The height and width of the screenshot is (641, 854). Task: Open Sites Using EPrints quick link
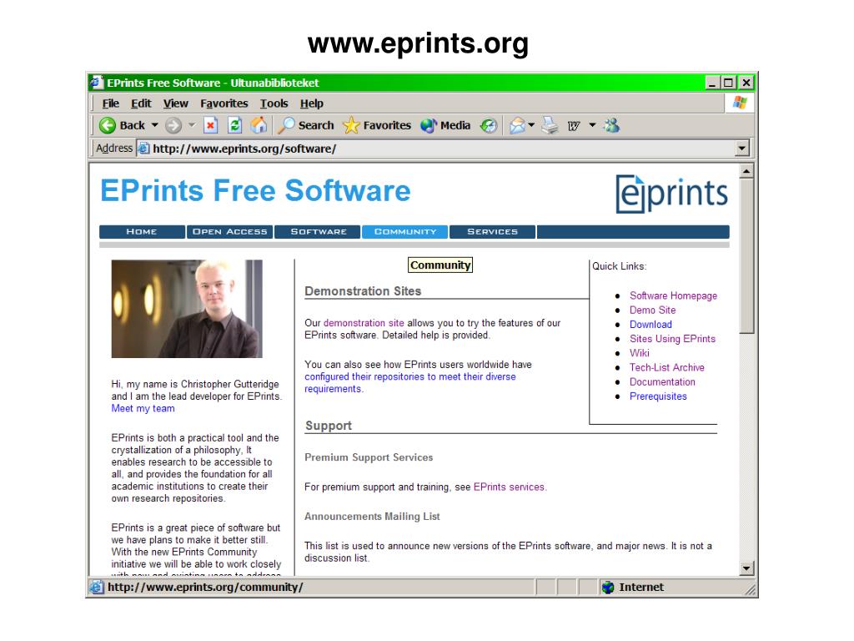[x=672, y=339]
